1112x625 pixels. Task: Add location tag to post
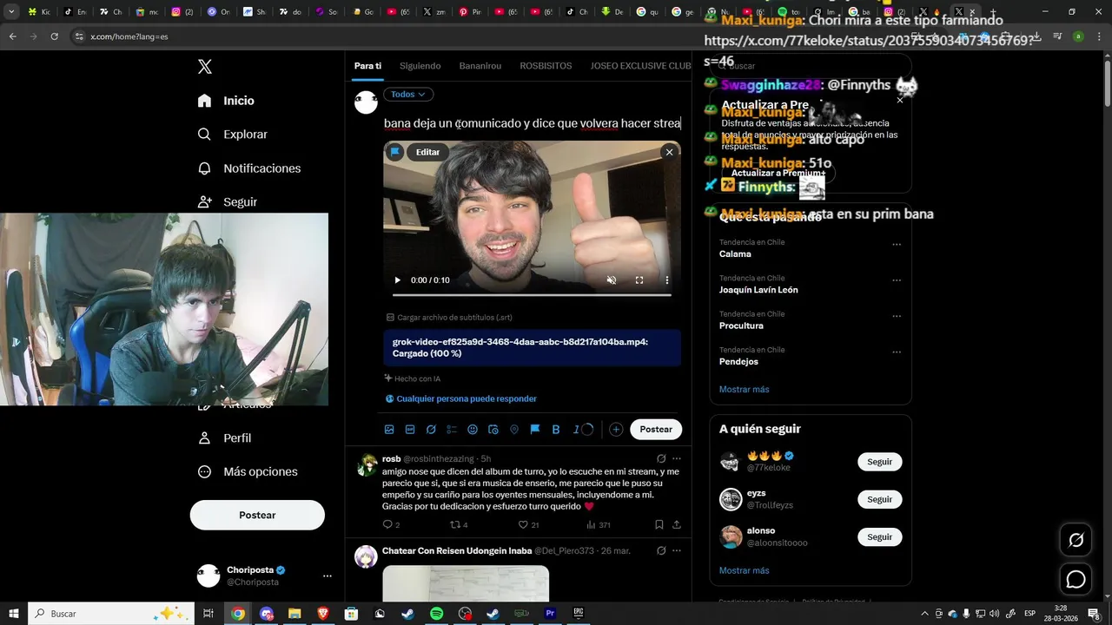pyautogui.click(x=514, y=430)
